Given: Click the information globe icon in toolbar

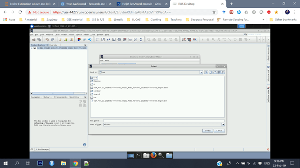Looking at the screenshot, I should tap(119, 40).
